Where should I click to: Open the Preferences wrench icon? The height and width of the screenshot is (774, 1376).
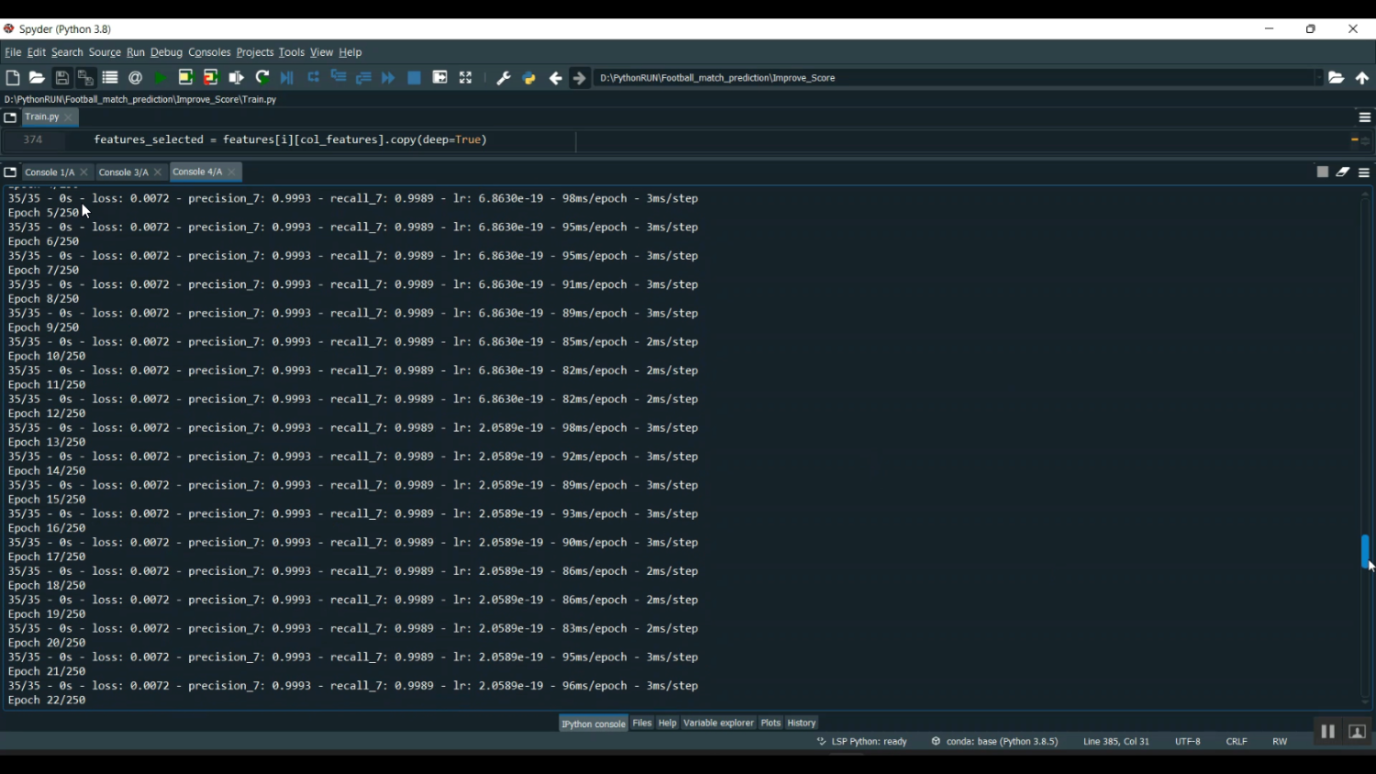[x=504, y=79]
